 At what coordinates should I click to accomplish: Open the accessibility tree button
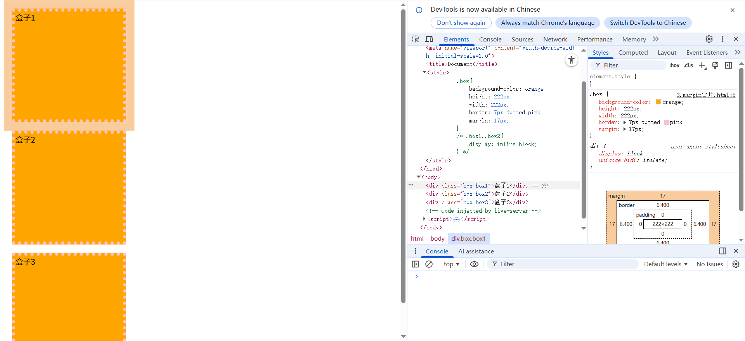pos(571,60)
